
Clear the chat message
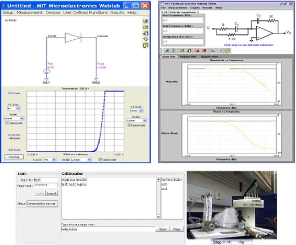[x=176, y=229]
